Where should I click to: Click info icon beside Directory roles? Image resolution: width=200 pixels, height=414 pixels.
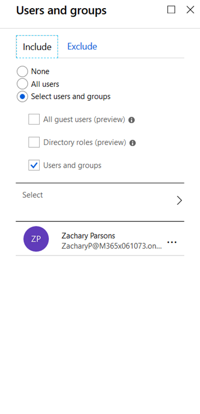pyautogui.click(x=133, y=143)
